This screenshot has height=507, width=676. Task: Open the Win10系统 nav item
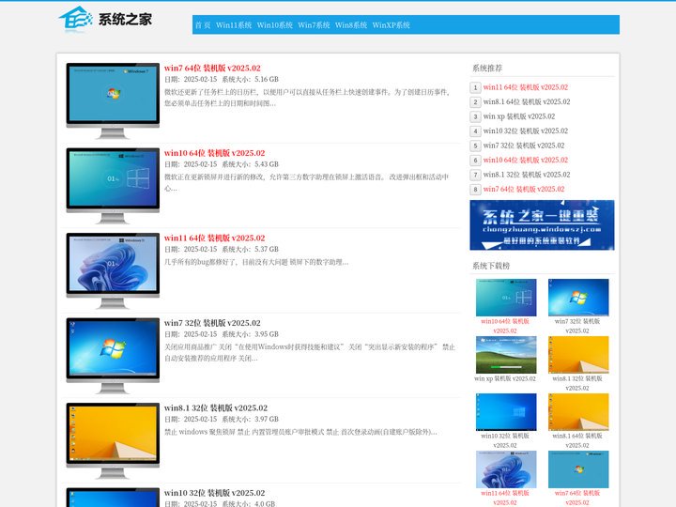[274, 25]
